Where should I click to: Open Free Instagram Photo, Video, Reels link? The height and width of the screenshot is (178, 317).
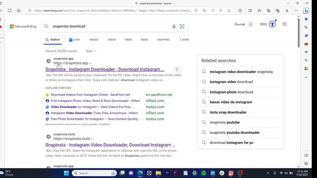click(x=95, y=101)
